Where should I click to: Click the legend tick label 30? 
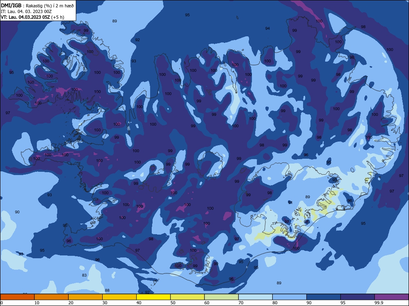(105, 303)
